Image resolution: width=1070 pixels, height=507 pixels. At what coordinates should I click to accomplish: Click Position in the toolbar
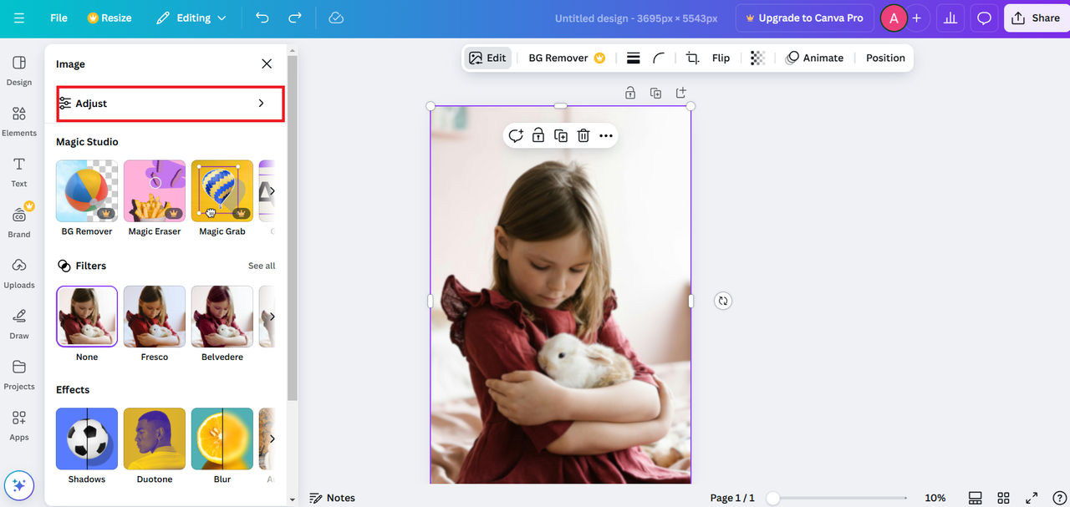click(885, 58)
